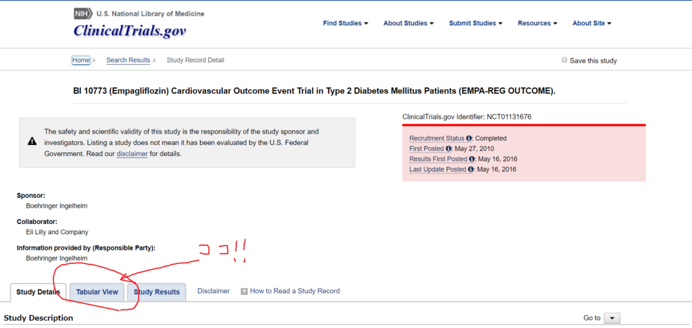Expand the About Studies menu
The image size is (692, 328).
(x=409, y=24)
